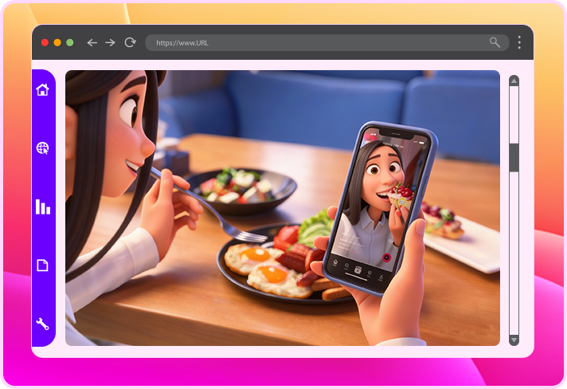Select the document page icon in sidebar
Screen dimensions: 567x389
(43, 265)
